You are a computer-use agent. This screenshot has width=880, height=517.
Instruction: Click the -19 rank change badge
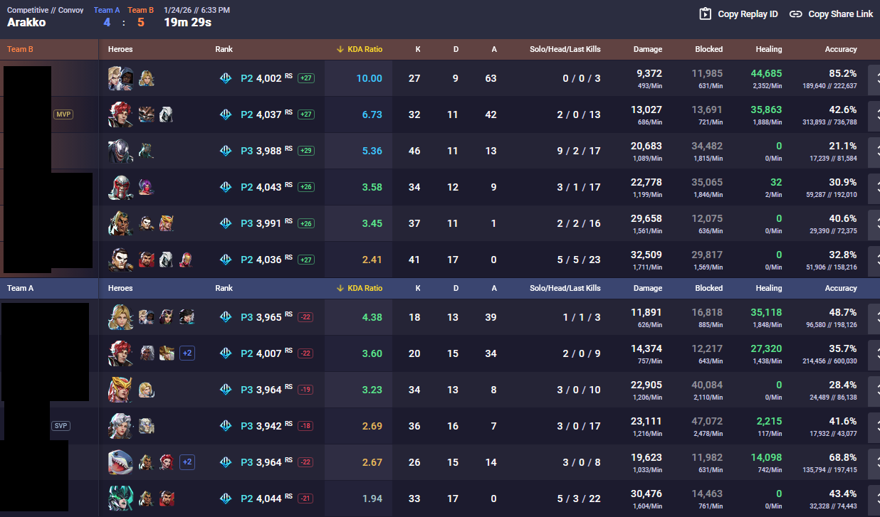306,390
